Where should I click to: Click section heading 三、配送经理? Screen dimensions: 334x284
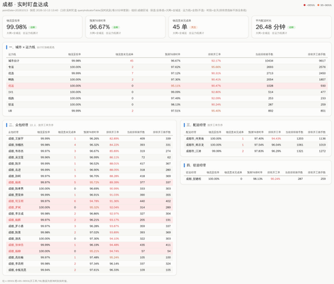[x=196, y=125]
